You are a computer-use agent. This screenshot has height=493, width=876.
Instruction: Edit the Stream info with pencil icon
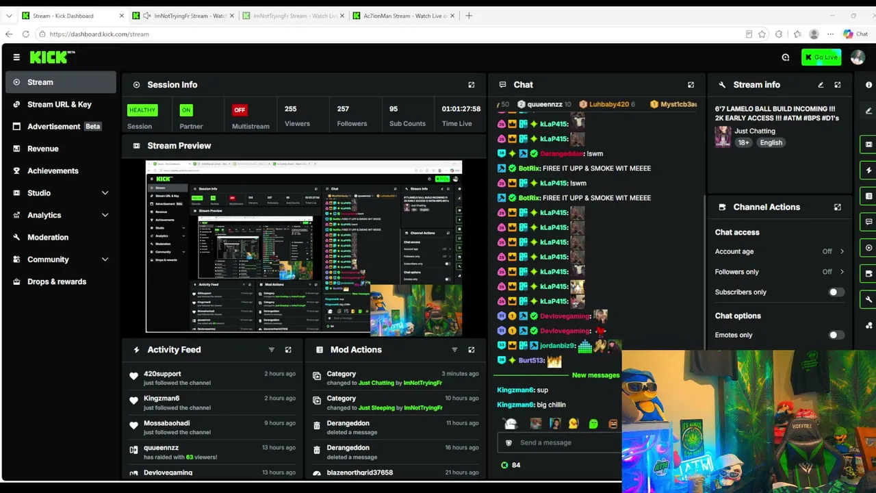click(x=821, y=85)
